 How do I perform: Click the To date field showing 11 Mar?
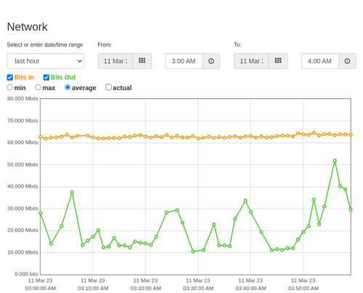tap(251, 61)
